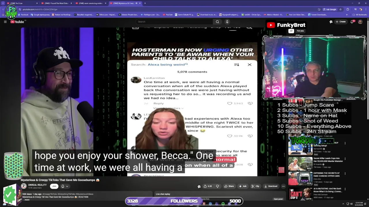Open the browser extensions icon

tap(348, 9)
